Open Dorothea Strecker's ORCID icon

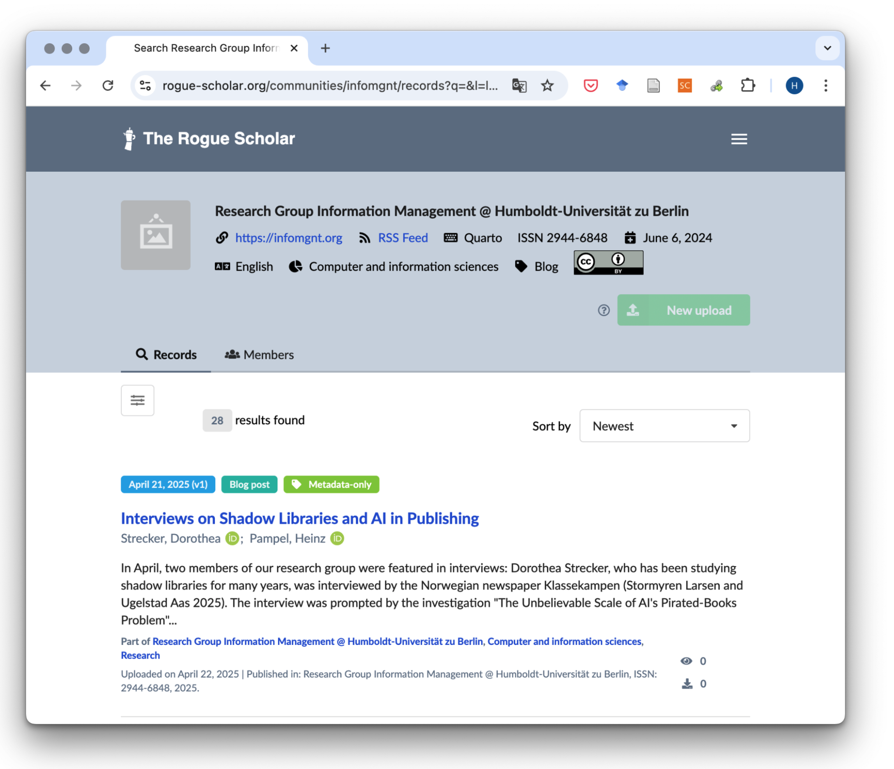(232, 539)
